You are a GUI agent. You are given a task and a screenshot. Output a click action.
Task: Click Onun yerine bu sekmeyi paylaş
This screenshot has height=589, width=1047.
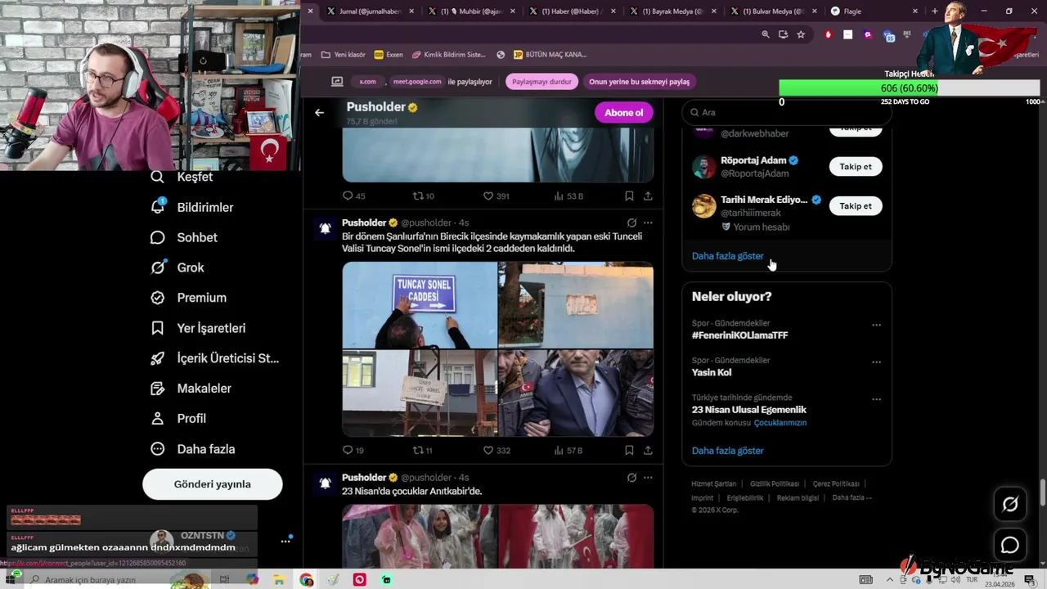639,82
